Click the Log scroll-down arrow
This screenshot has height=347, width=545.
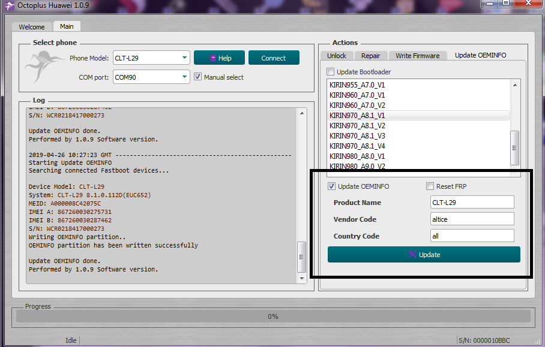click(302, 278)
